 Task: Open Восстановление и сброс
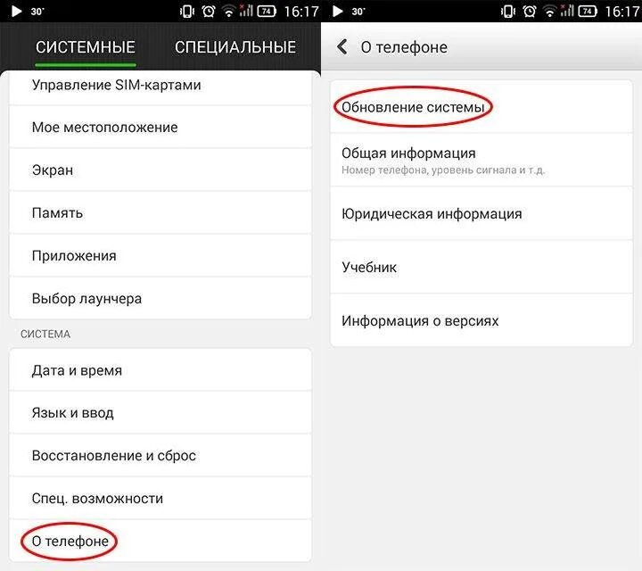pos(160,456)
